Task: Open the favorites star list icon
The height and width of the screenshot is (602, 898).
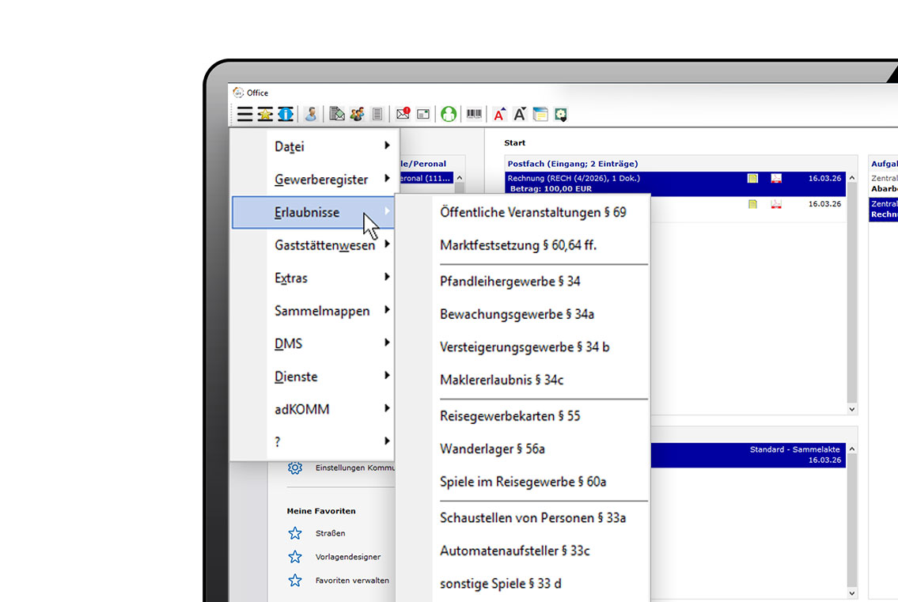Action: [x=264, y=114]
